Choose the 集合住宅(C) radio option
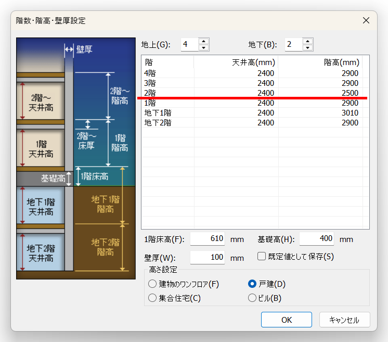The width and height of the screenshot is (388, 342). click(x=152, y=298)
